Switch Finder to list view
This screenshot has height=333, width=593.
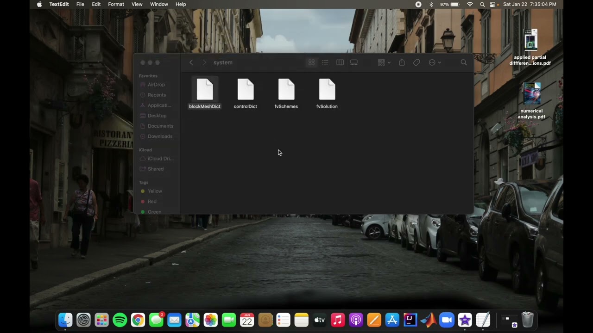(325, 62)
